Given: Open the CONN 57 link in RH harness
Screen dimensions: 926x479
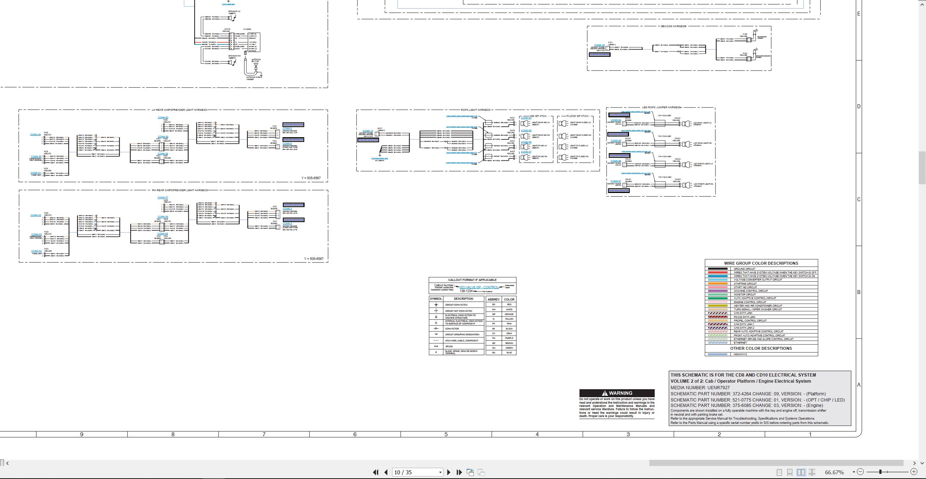Looking at the screenshot, I should [x=163, y=198].
